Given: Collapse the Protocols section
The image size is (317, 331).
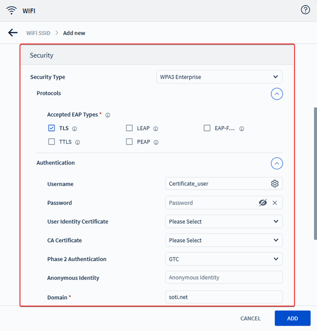Looking at the screenshot, I should [x=277, y=93].
